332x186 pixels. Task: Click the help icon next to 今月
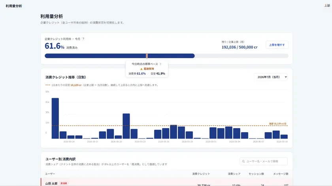[83, 39]
